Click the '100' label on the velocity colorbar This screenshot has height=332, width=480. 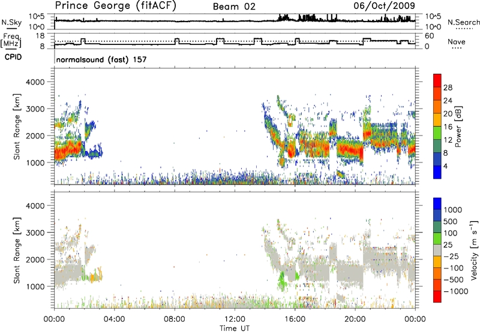tap(451, 233)
